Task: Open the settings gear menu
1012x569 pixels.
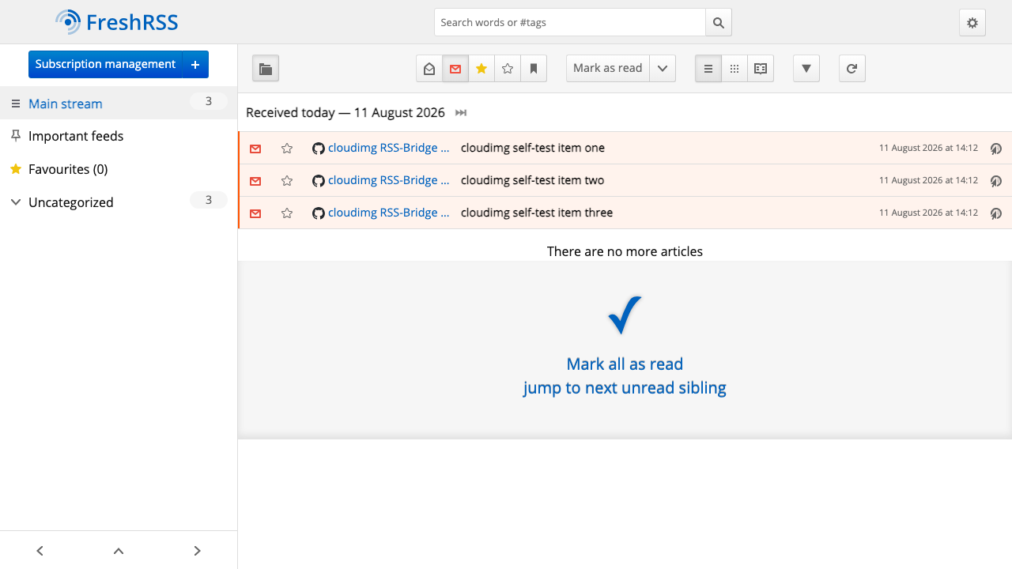Action: (972, 23)
